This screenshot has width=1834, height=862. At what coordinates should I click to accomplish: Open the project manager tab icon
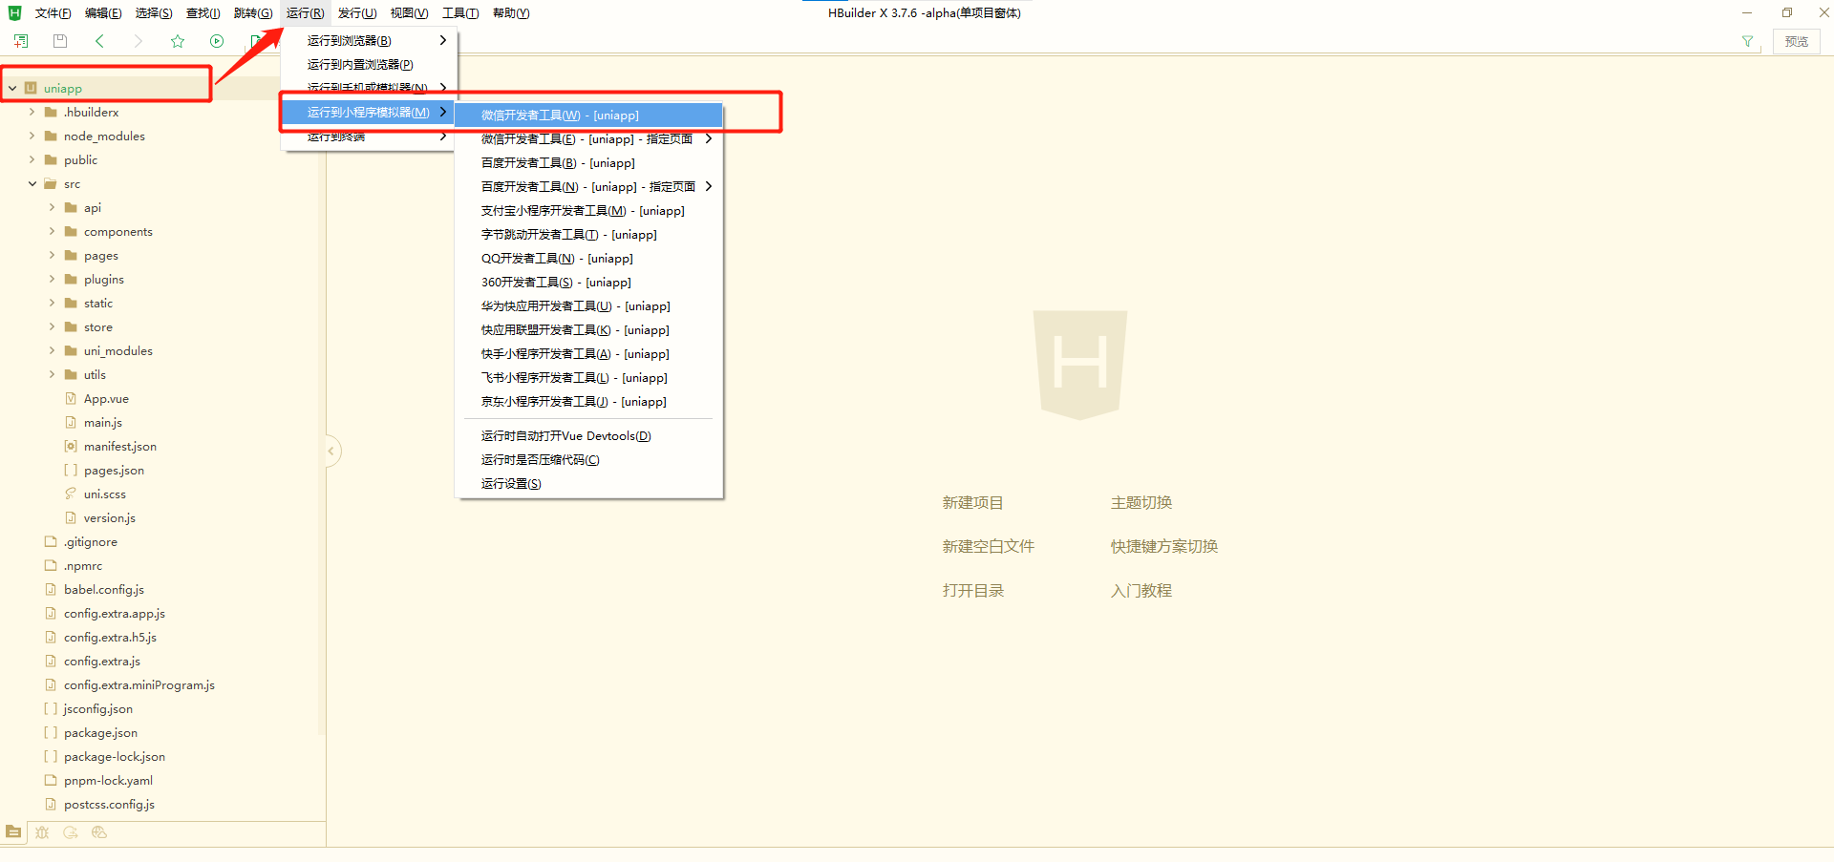13,832
